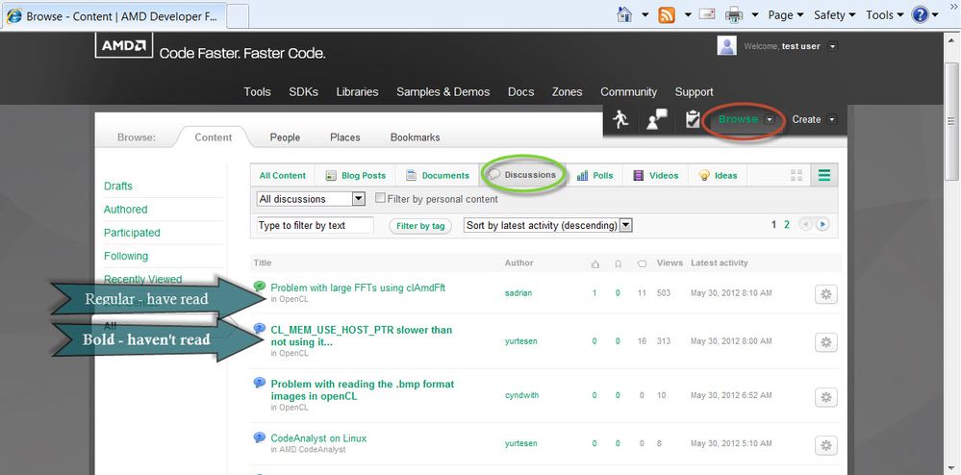This screenshot has width=961, height=475.
Task: Open the gear menu for clAmdFft discussion
Action: coord(826,294)
